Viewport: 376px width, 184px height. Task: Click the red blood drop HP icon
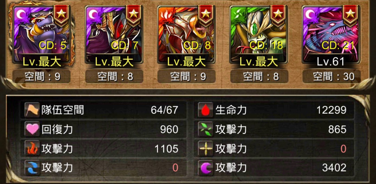(x=206, y=110)
